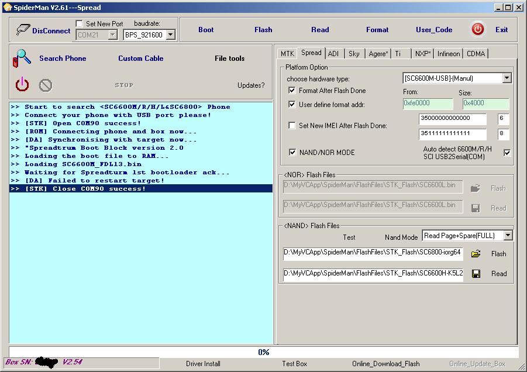Click Test Box in the status bar
527x372 pixels.
tap(294, 364)
